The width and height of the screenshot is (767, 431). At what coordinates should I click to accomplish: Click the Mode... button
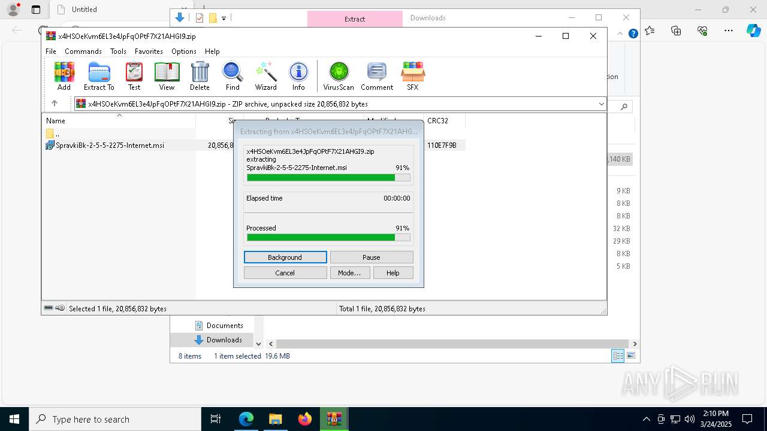(349, 273)
